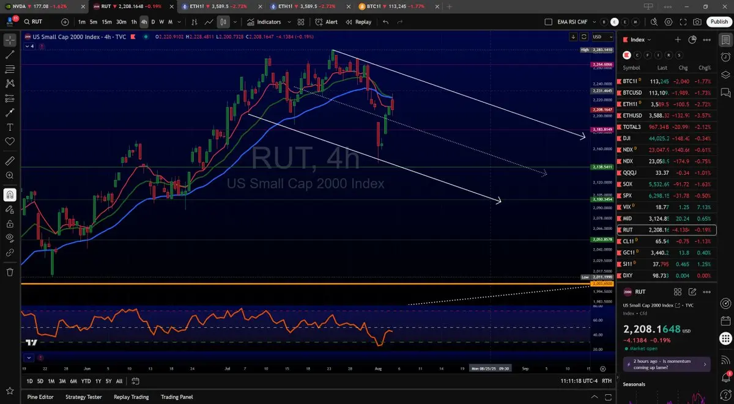Open the Strategy Tester tab
This screenshot has height=404, width=734.
pos(83,397)
